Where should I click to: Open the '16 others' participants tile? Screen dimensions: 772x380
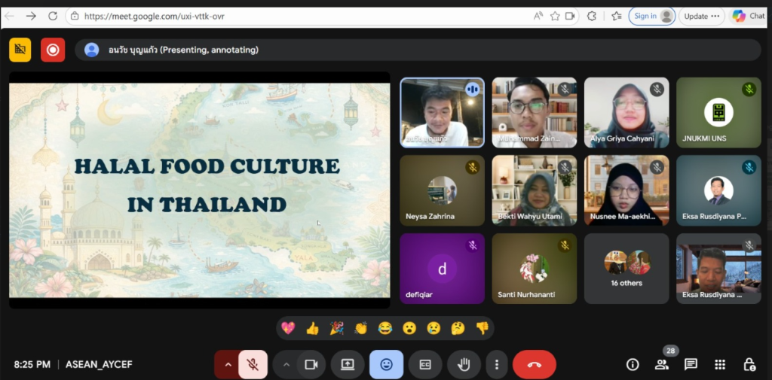626,269
